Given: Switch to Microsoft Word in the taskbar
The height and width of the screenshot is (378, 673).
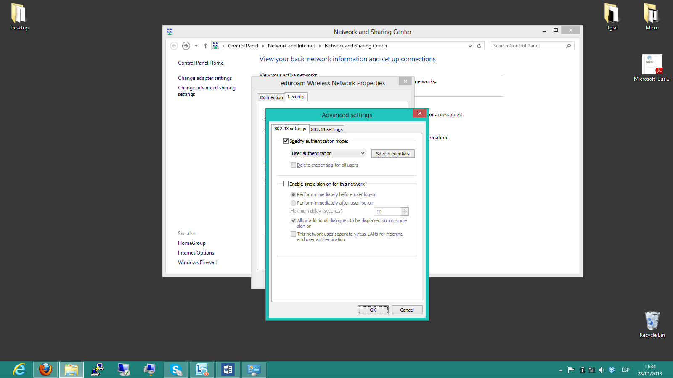Looking at the screenshot, I should pyautogui.click(x=228, y=370).
